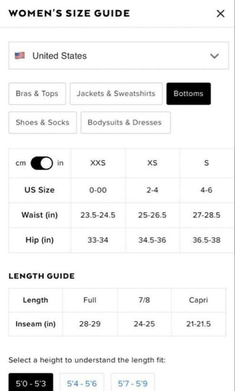Expand the country dropdown chevron
235x391 pixels.
(x=214, y=56)
